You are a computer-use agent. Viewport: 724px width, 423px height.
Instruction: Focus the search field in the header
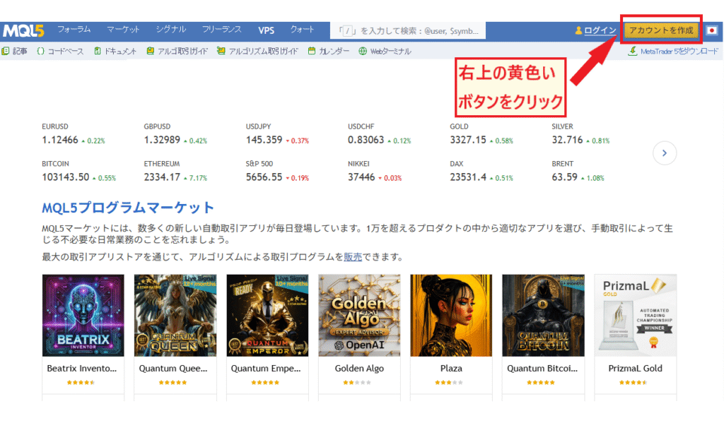[408, 31]
